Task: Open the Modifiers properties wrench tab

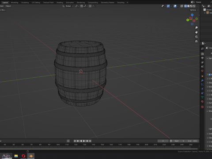Action: (x=202, y=80)
